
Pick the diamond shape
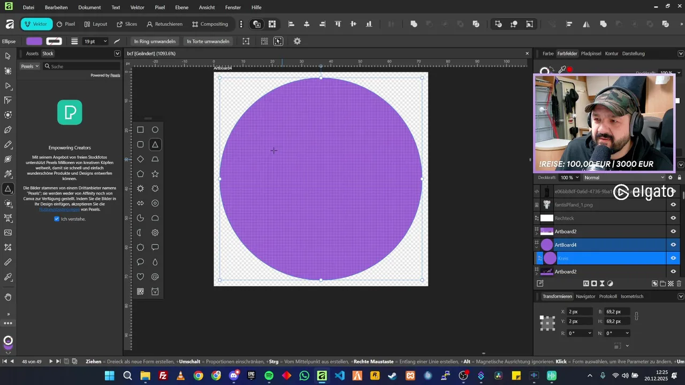pyautogui.click(x=140, y=159)
